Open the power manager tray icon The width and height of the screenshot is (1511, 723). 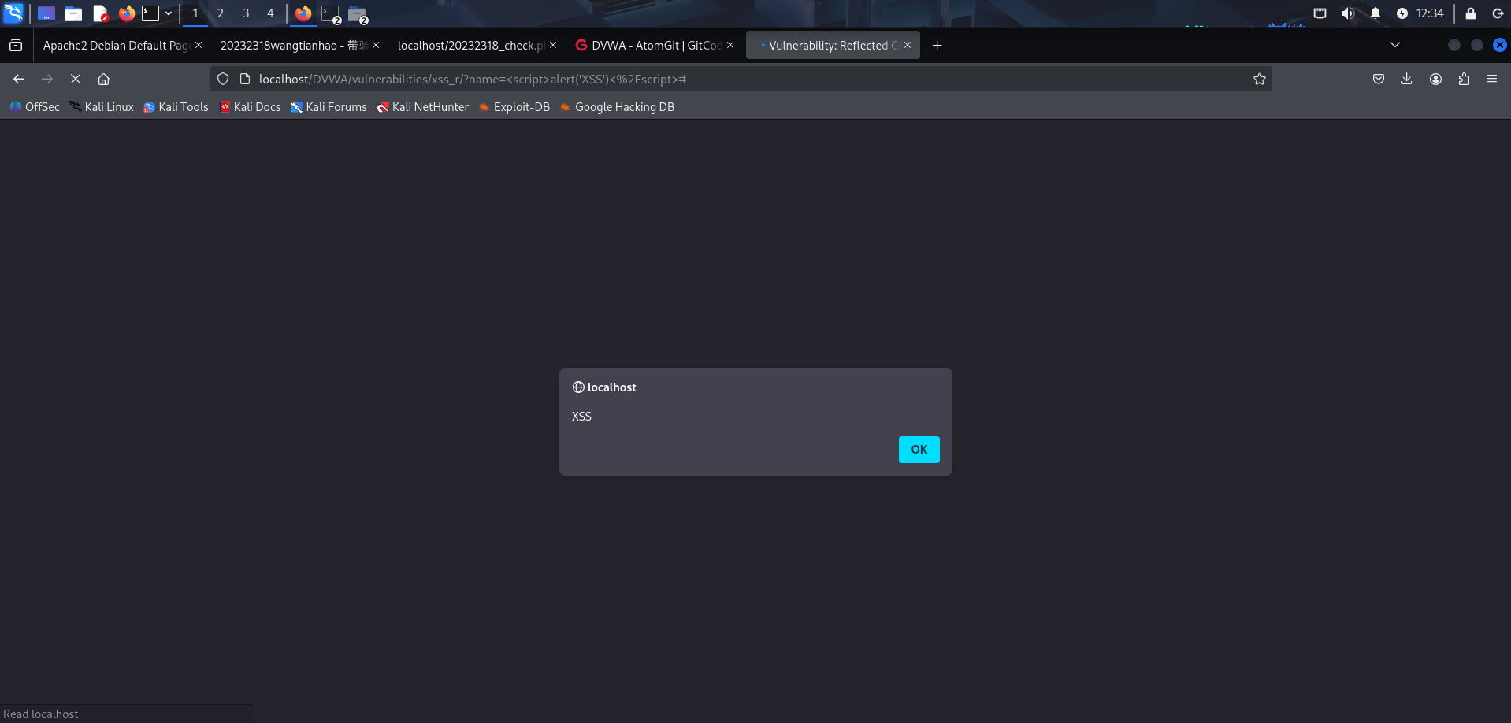tap(1402, 13)
